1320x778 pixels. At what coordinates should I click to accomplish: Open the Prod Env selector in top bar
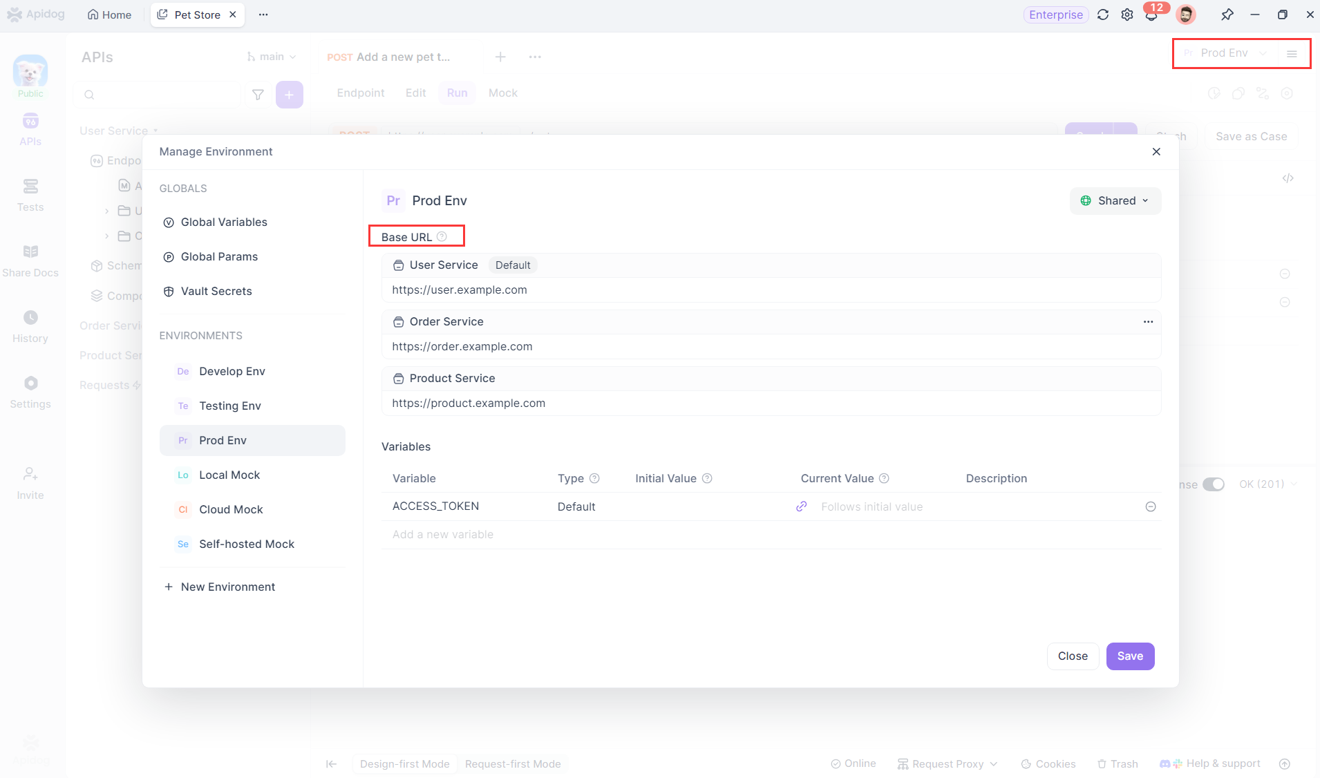[x=1225, y=53]
